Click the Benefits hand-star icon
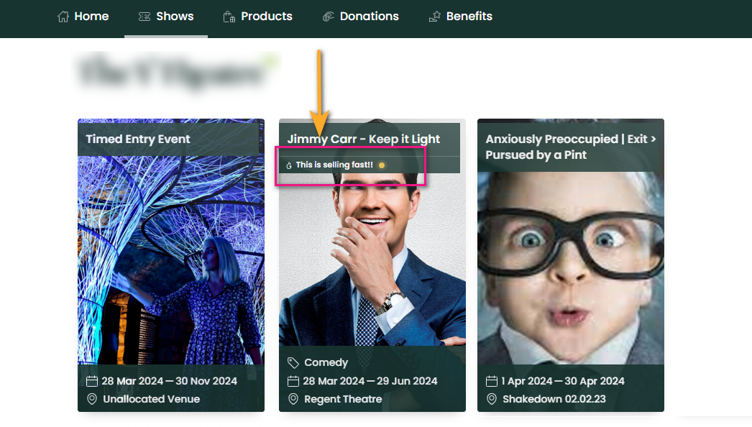This screenshot has height=427, width=752. [434, 17]
